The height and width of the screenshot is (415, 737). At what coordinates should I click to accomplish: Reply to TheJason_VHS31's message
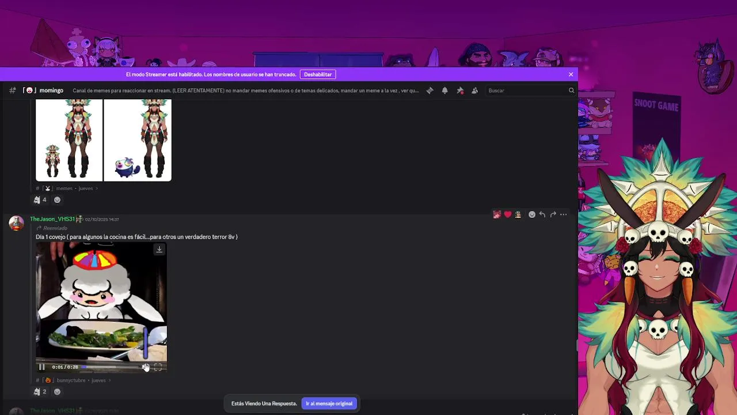(542, 214)
